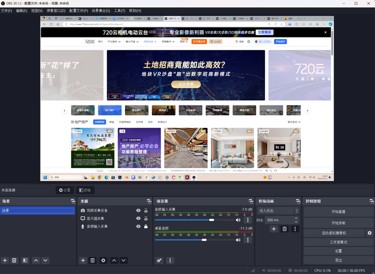Remove selected scene with trash icon
Viewport: 375px width, 274px height.
(14, 260)
